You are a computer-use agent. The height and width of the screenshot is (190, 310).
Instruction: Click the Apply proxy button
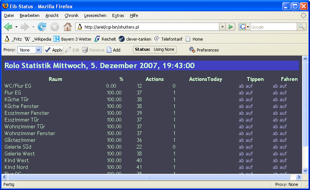click(x=54, y=50)
